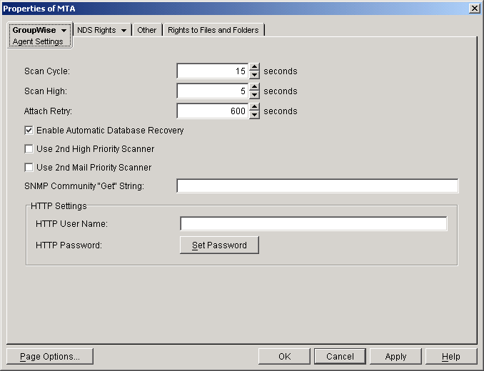The image size is (484, 371).
Task: Open Help for this dialog
Action: [x=451, y=357]
